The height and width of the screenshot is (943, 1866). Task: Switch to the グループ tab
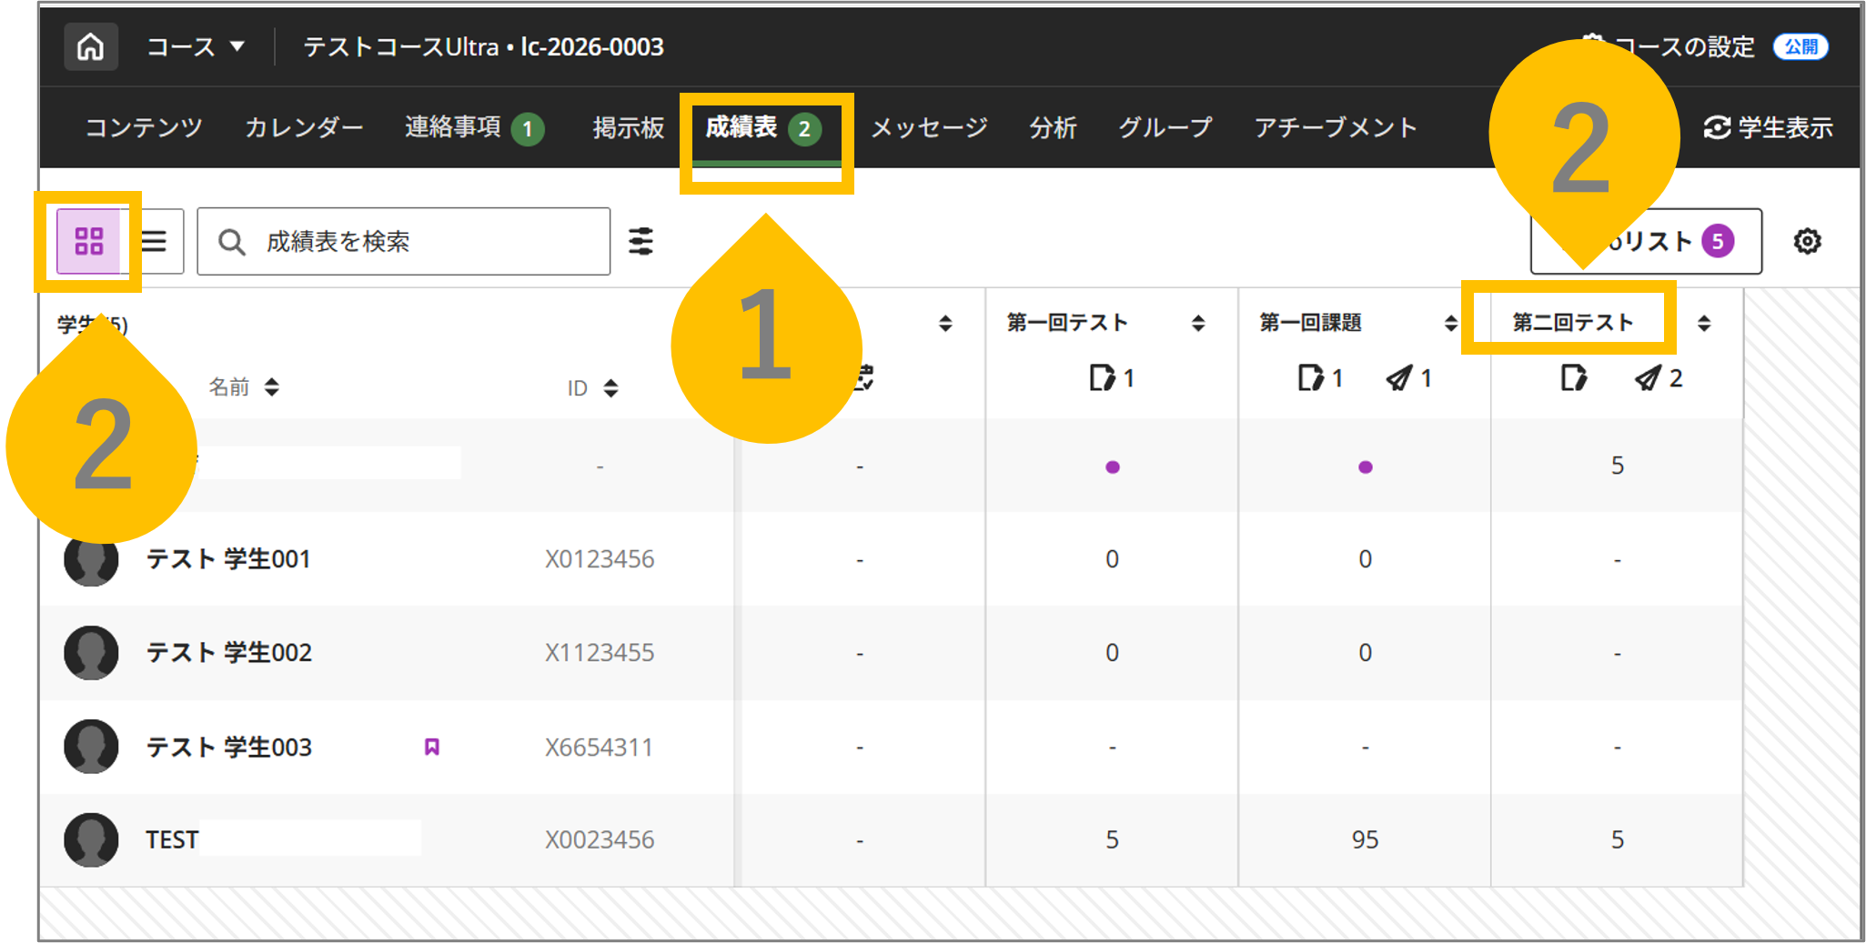(1165, 127)
